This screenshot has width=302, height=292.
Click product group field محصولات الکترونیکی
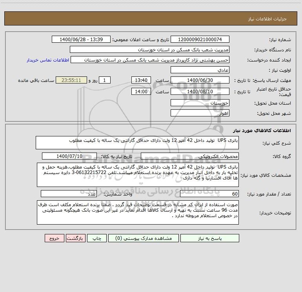coord(190,156)
